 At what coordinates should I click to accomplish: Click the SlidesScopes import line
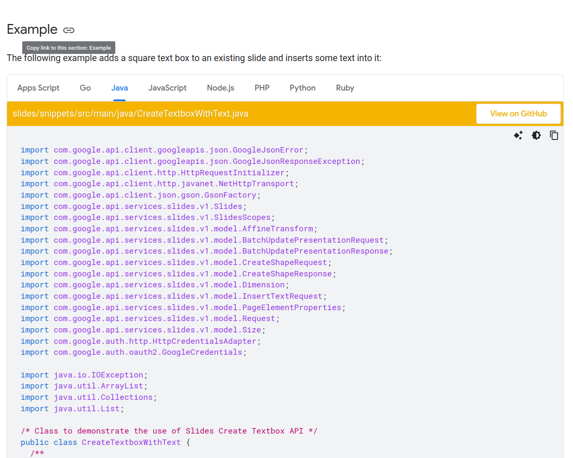148,217
